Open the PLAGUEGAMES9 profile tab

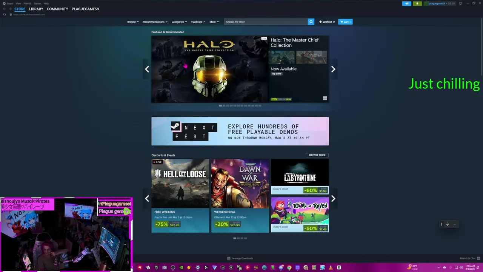click(x=85, y=9)
